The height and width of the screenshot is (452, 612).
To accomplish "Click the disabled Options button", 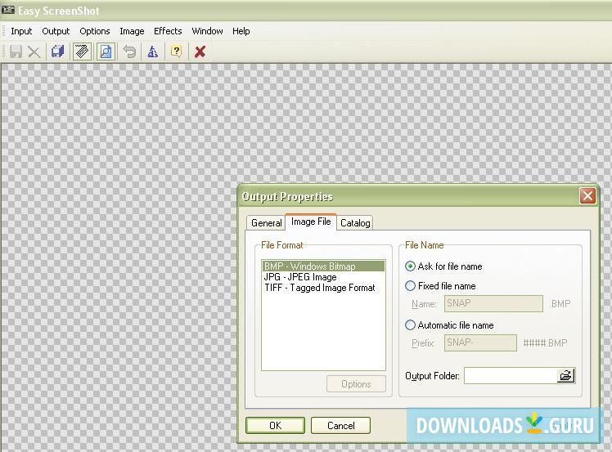I will pos(356,384).
